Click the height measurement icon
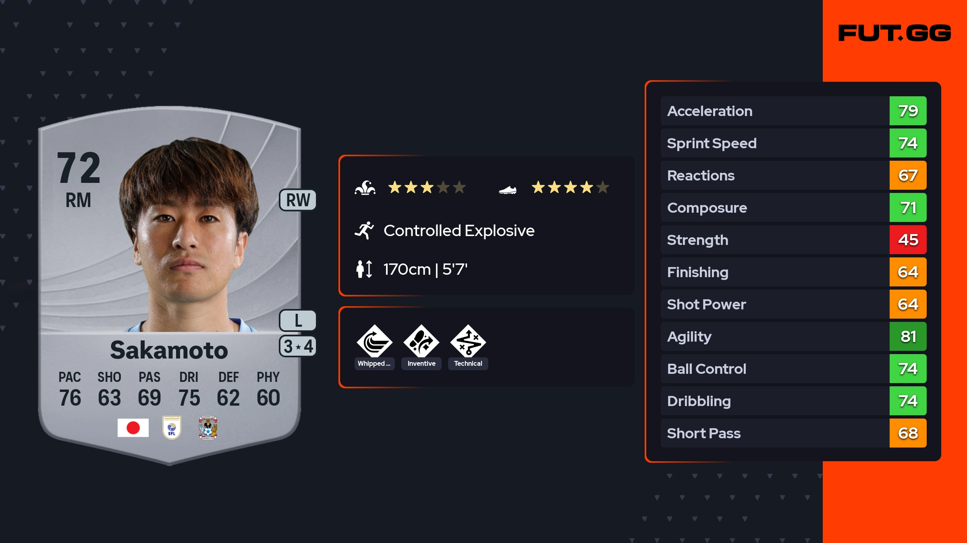967x543 pixels. (364, 269)
